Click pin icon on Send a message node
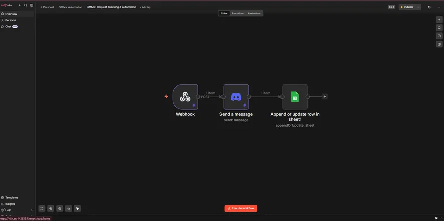 pos(245,105)
